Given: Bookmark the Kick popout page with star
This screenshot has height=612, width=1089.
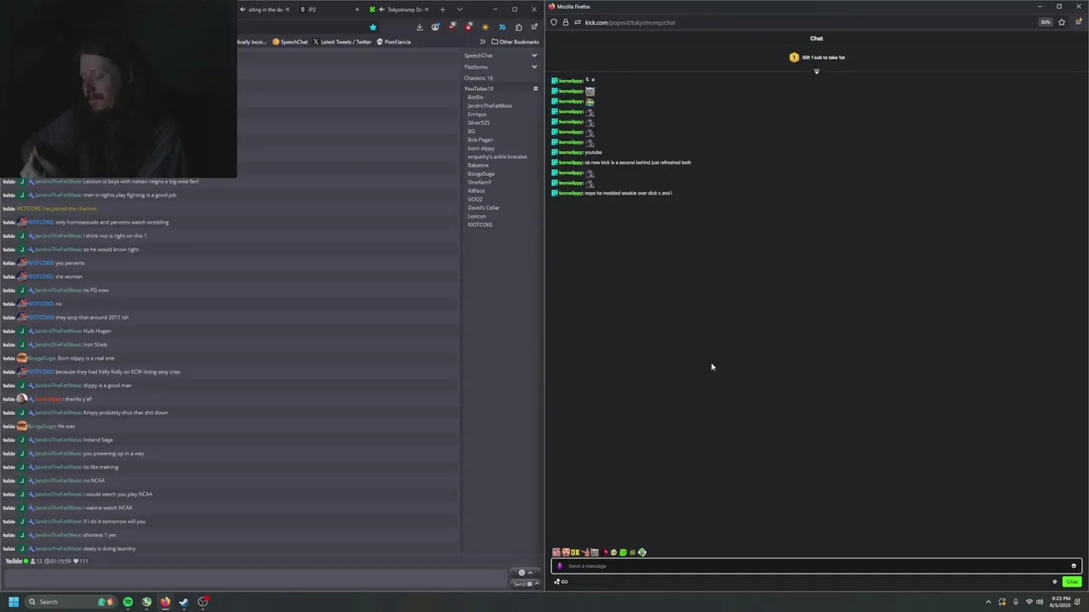Looking at the screenshot, I should coord(1062,22).
